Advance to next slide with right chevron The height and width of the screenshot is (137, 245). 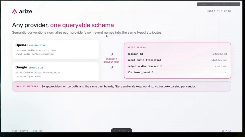pos(128,131)
